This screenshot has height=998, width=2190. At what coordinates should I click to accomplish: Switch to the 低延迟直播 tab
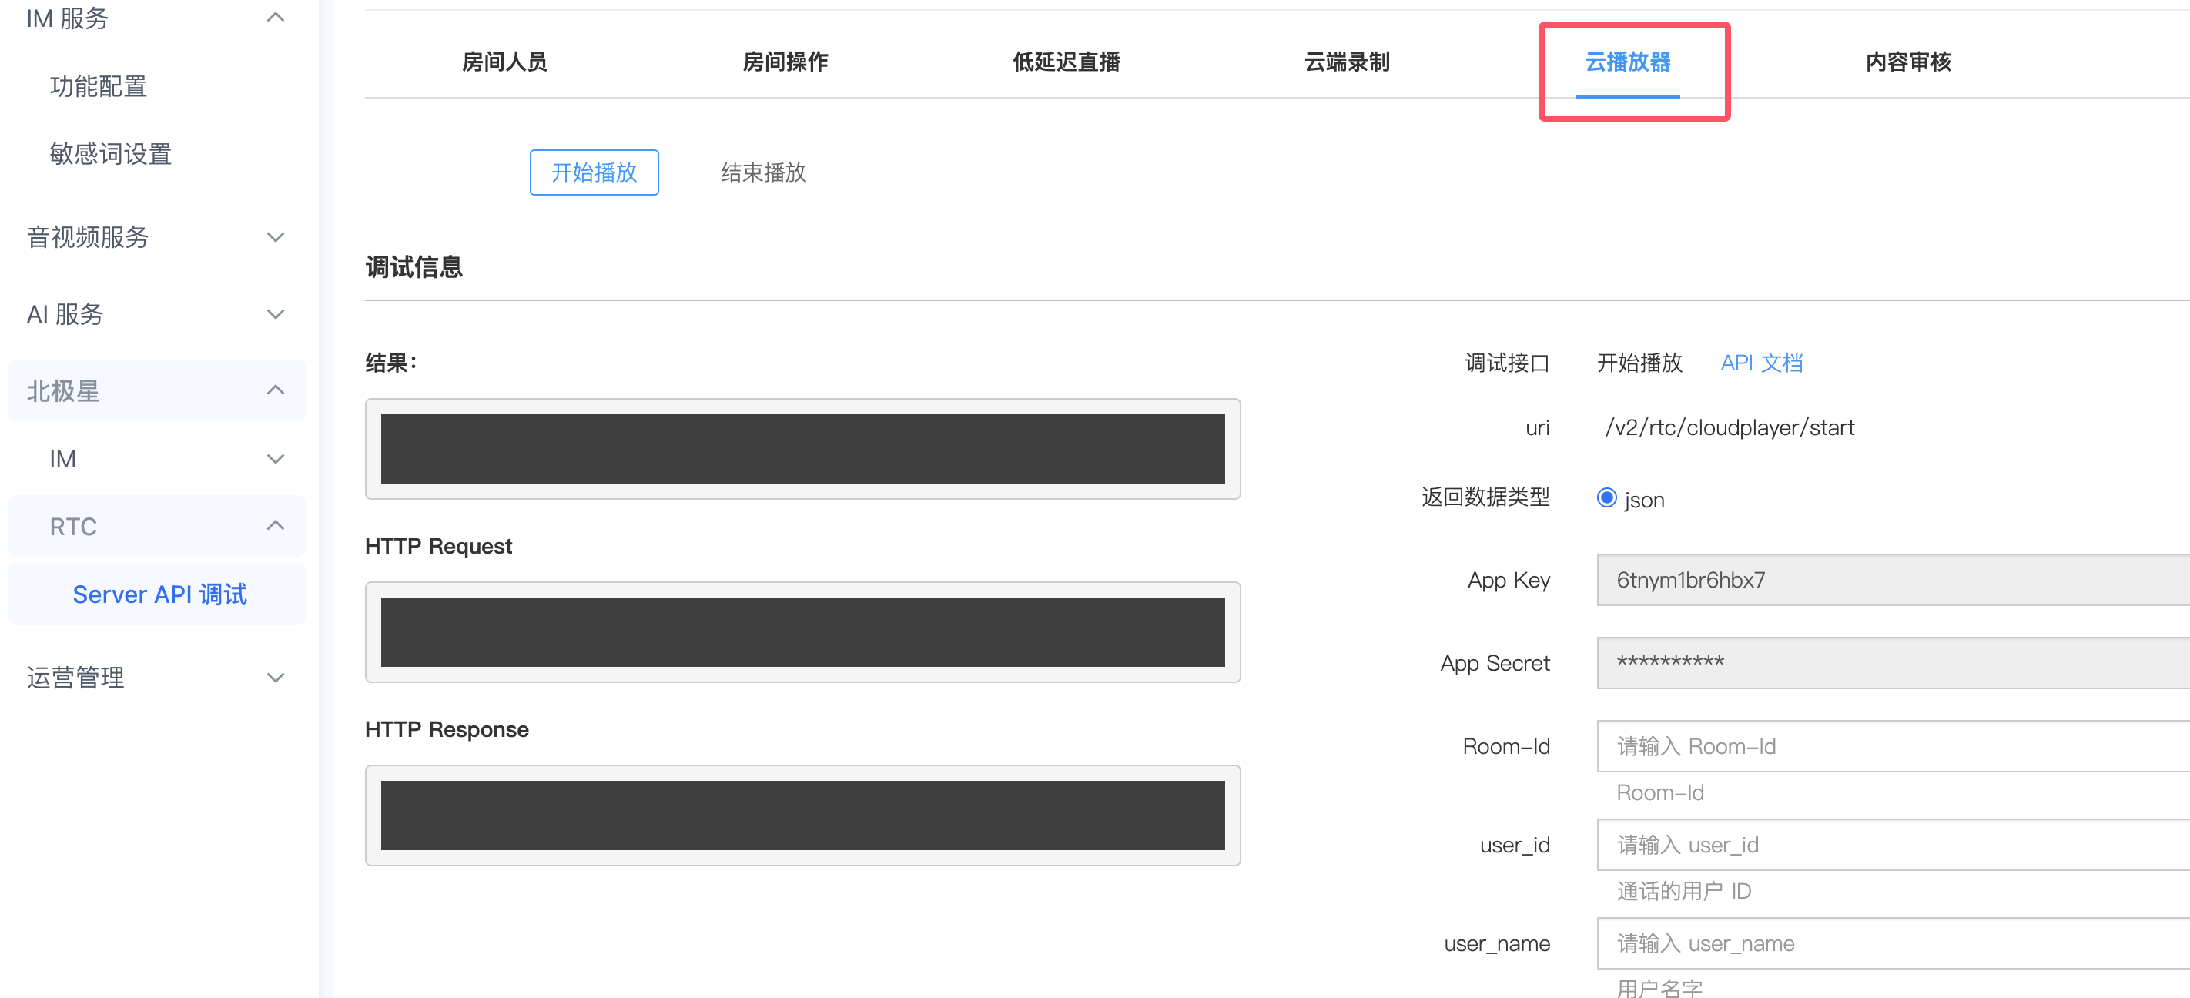(x=1066, y=61)
